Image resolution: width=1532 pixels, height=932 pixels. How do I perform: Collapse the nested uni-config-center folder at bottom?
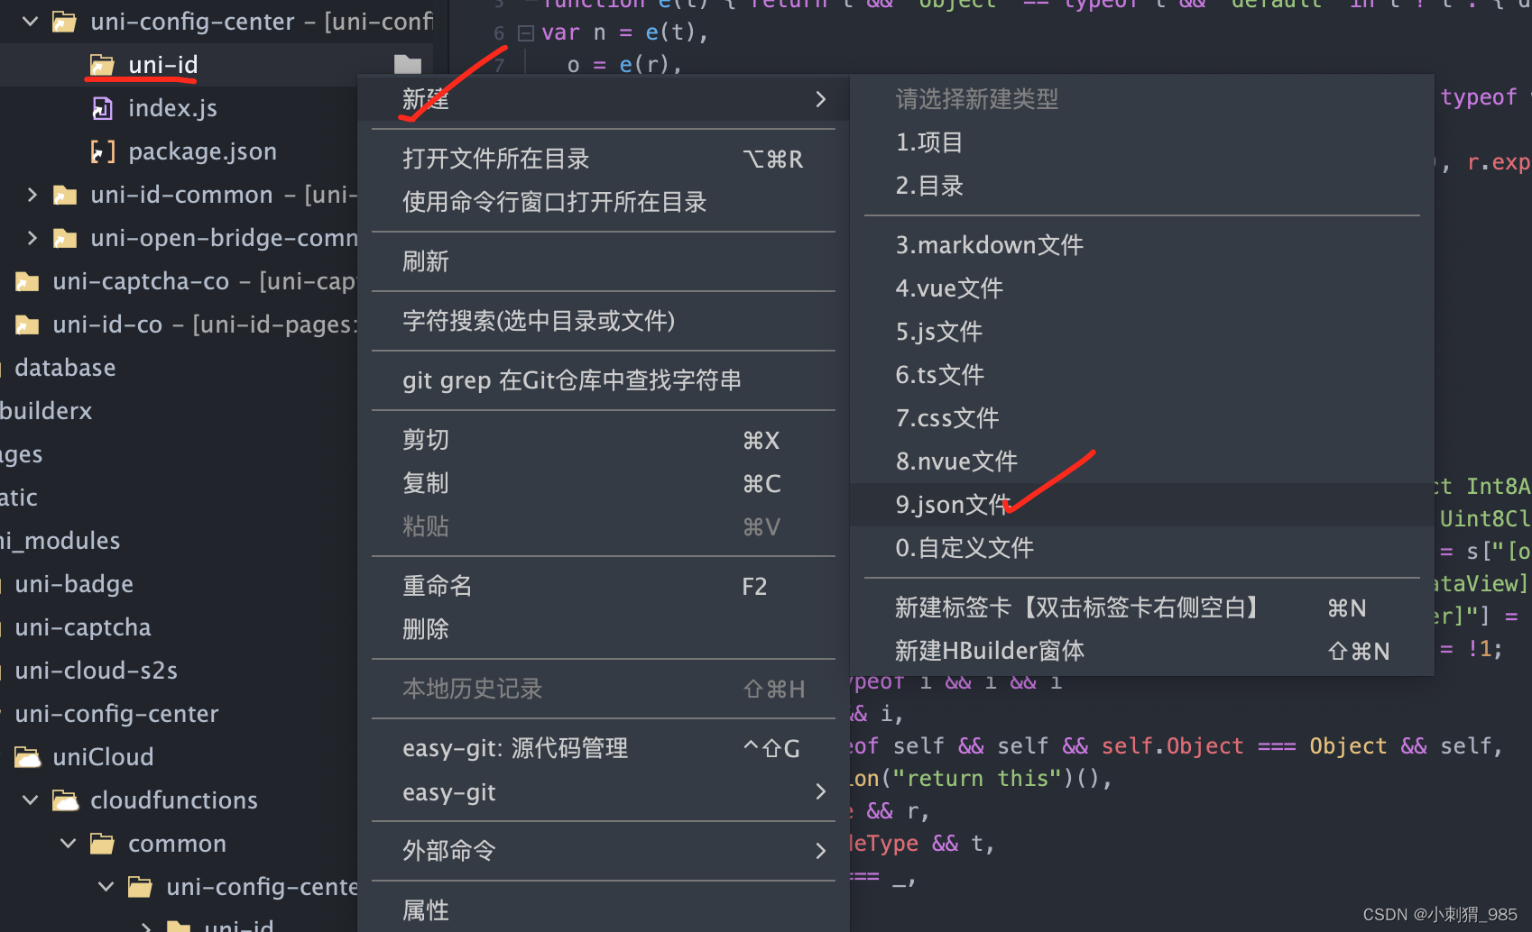(x=106, y=886)
